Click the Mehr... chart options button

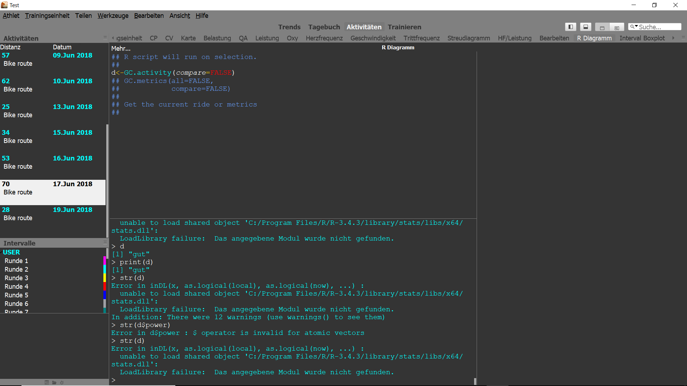[121, 49]
